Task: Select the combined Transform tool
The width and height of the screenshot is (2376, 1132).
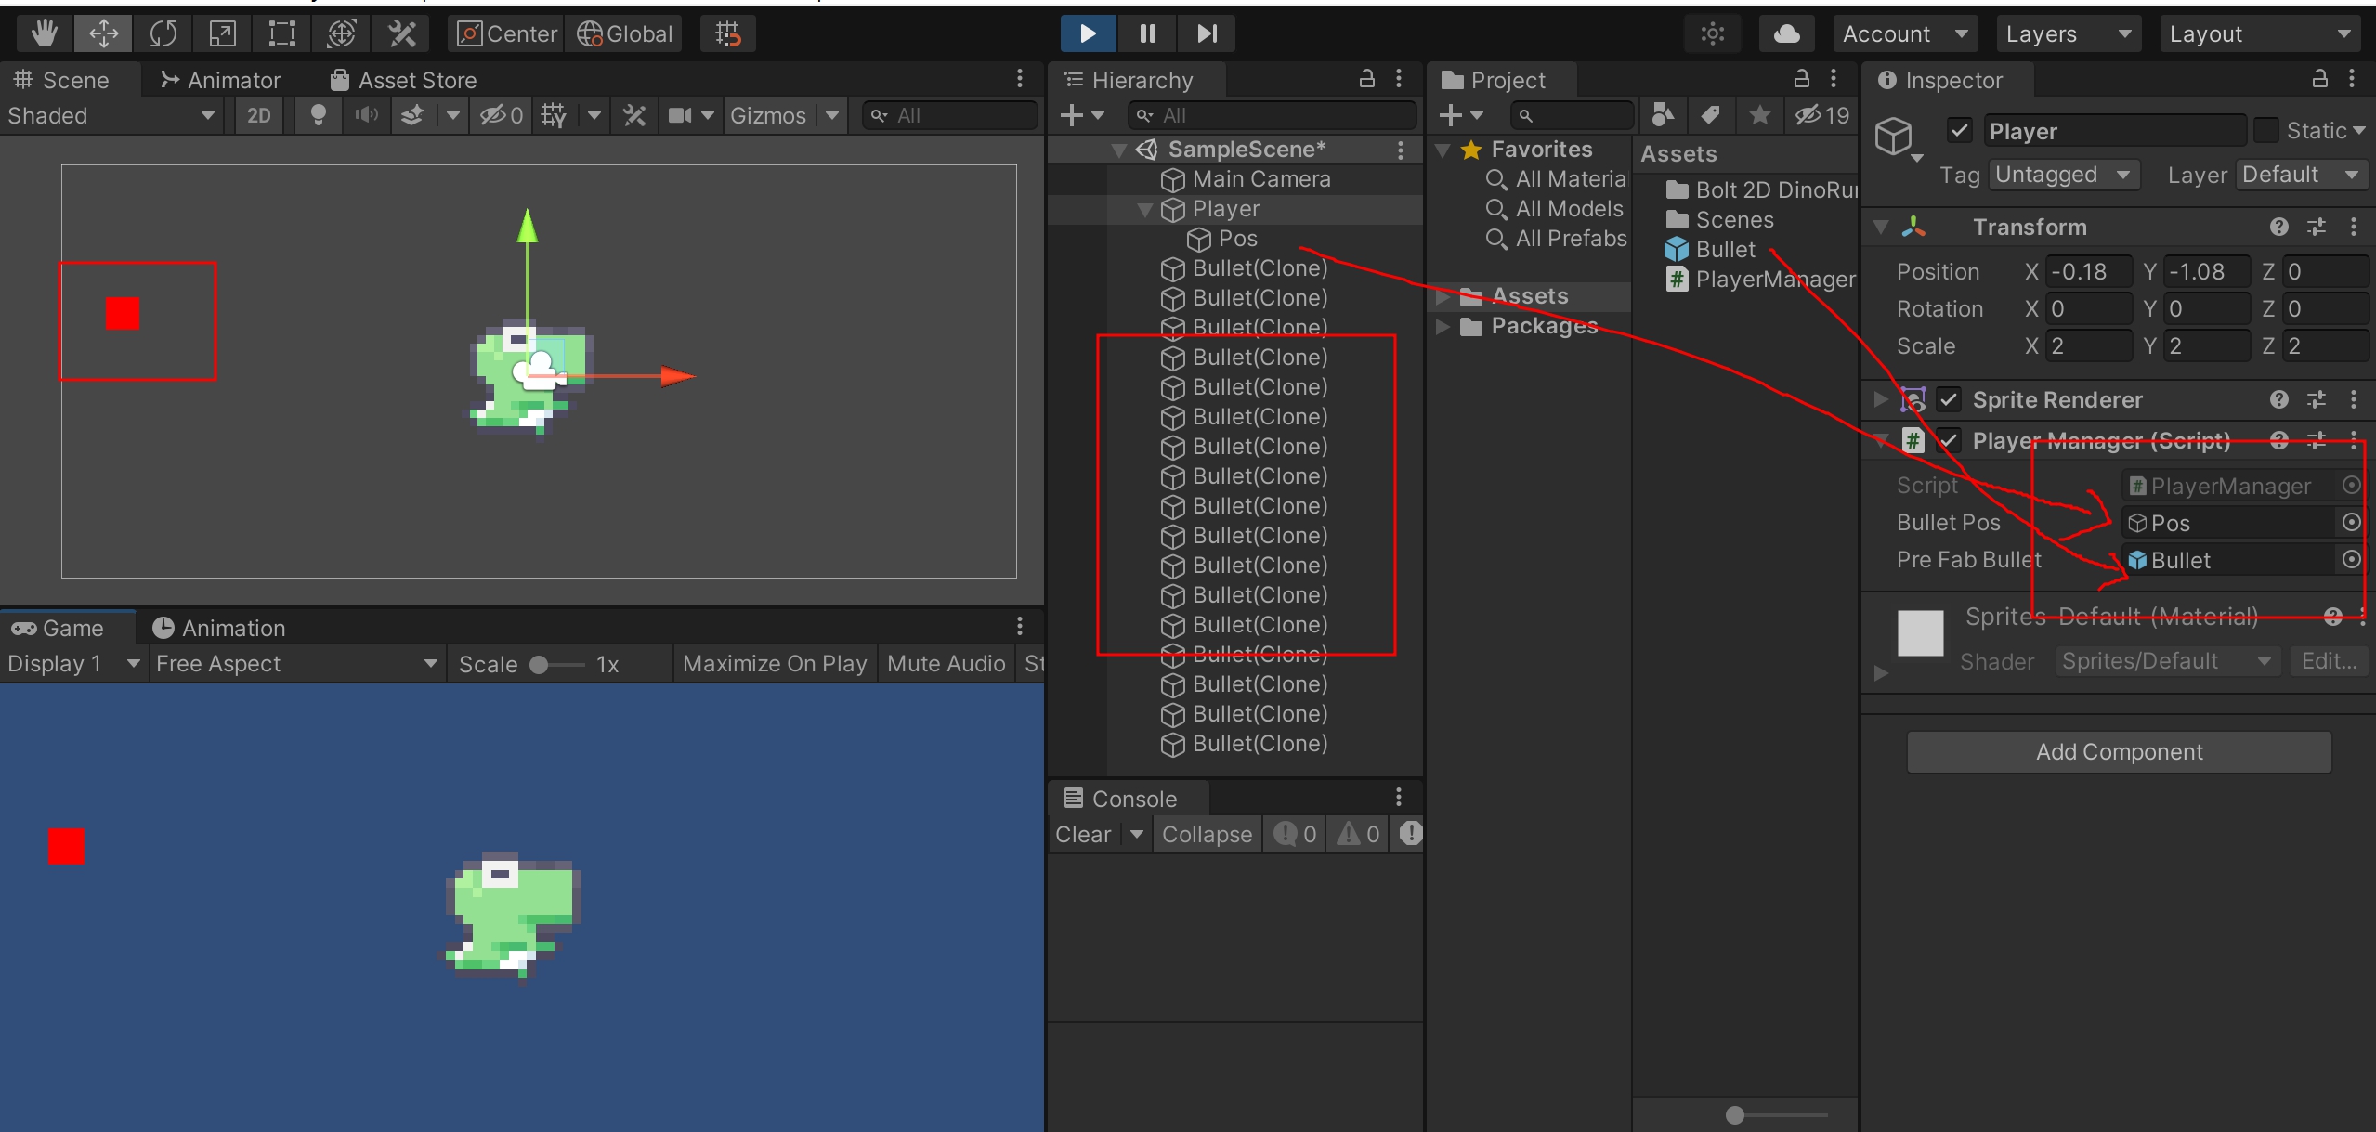Action: (341, 34)
